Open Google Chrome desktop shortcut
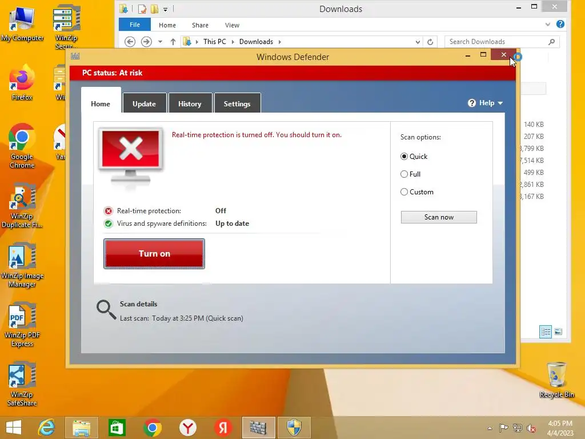The width and height of the screenshot is (585, 439). click(x=22, y=146)
